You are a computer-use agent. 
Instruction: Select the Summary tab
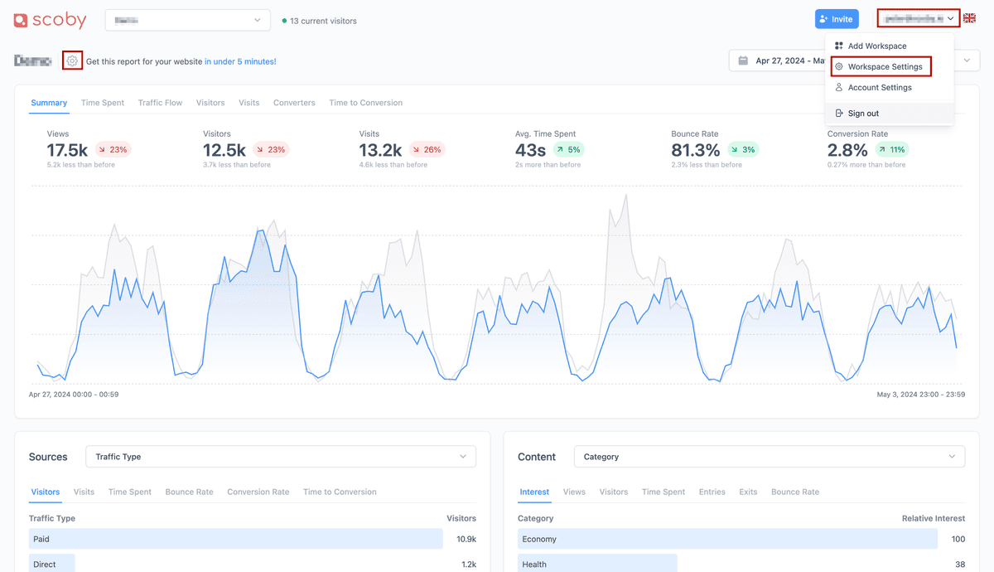[x=49, y=103]
